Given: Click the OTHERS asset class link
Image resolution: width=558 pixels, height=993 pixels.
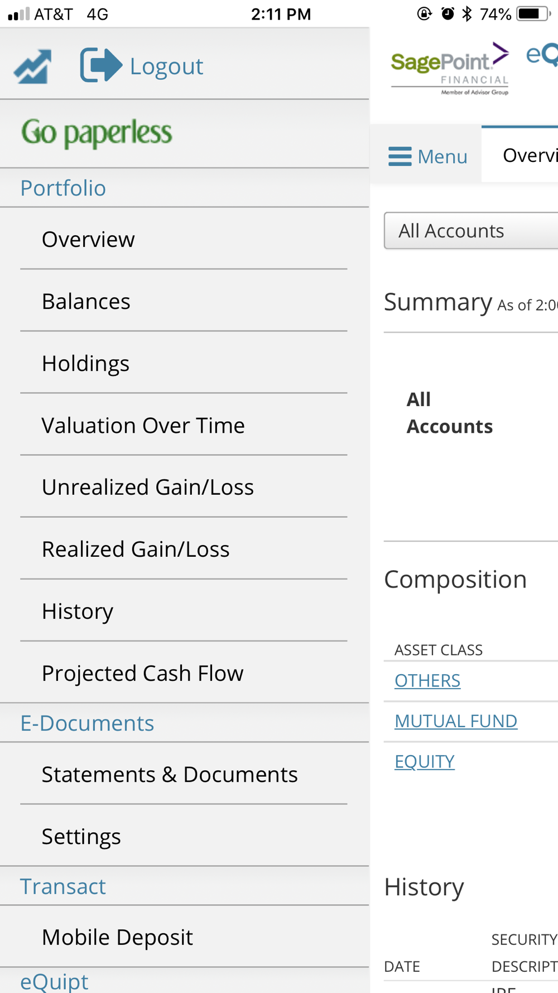Looking at the screenshot, I should (x=427, y=681).
